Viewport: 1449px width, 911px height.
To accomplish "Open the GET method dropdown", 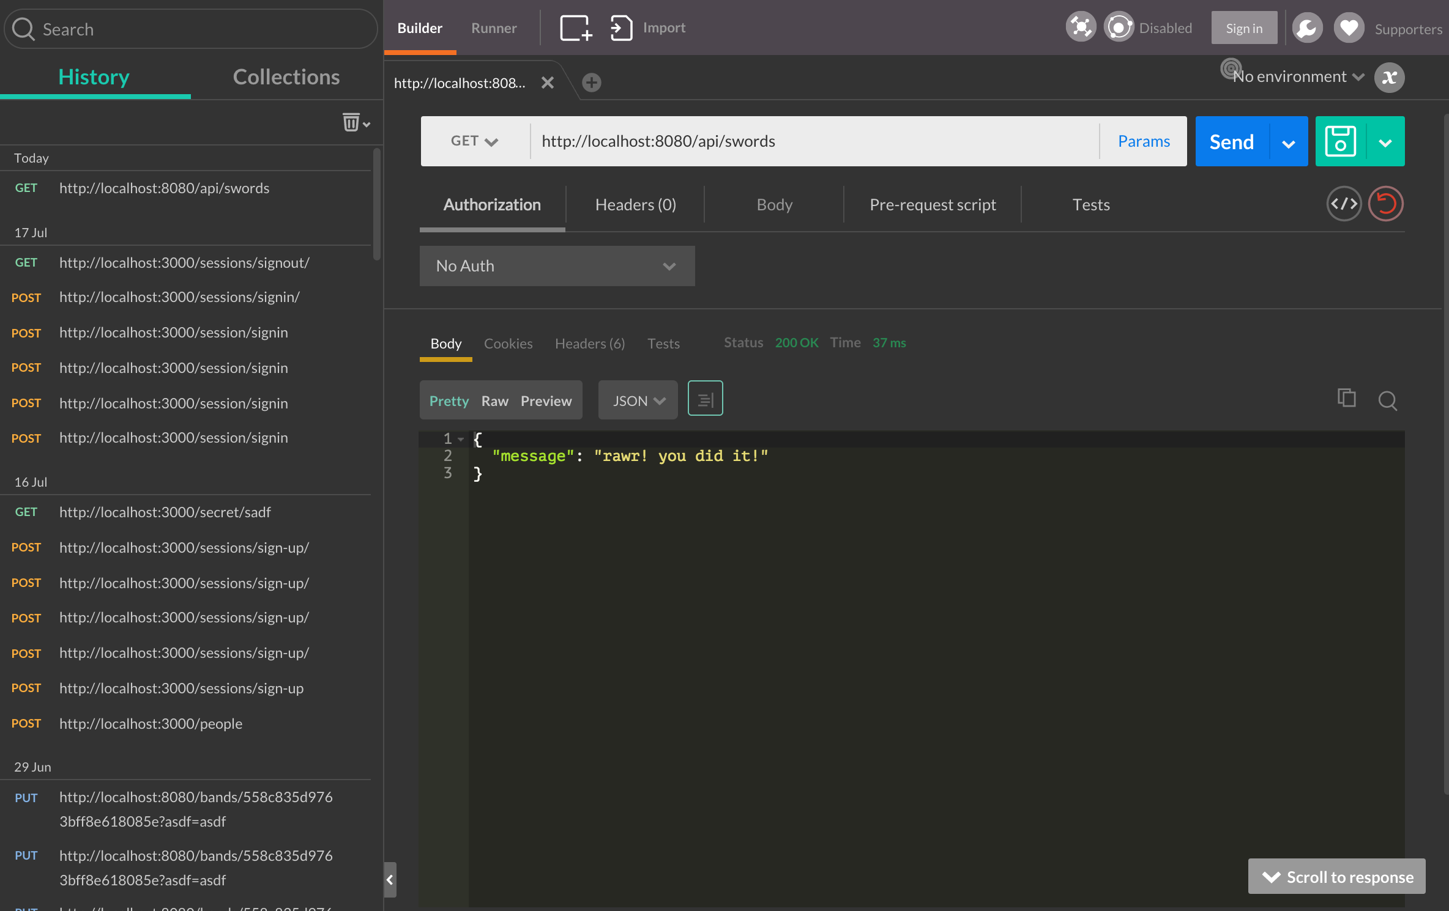I will (474, 142).
